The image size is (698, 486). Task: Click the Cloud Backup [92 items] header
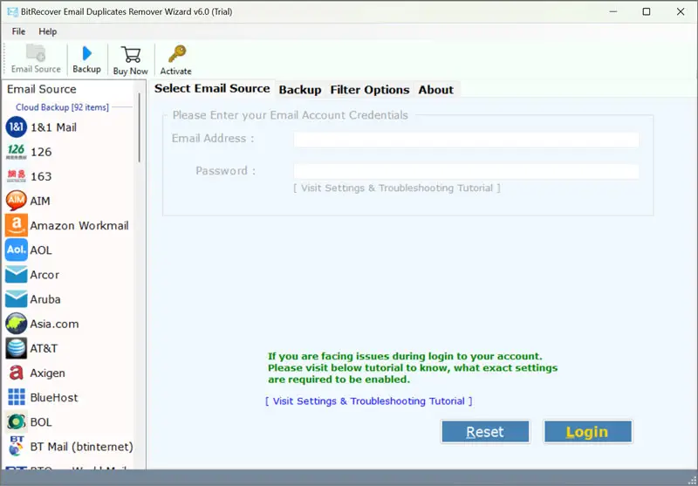point(62,107)
